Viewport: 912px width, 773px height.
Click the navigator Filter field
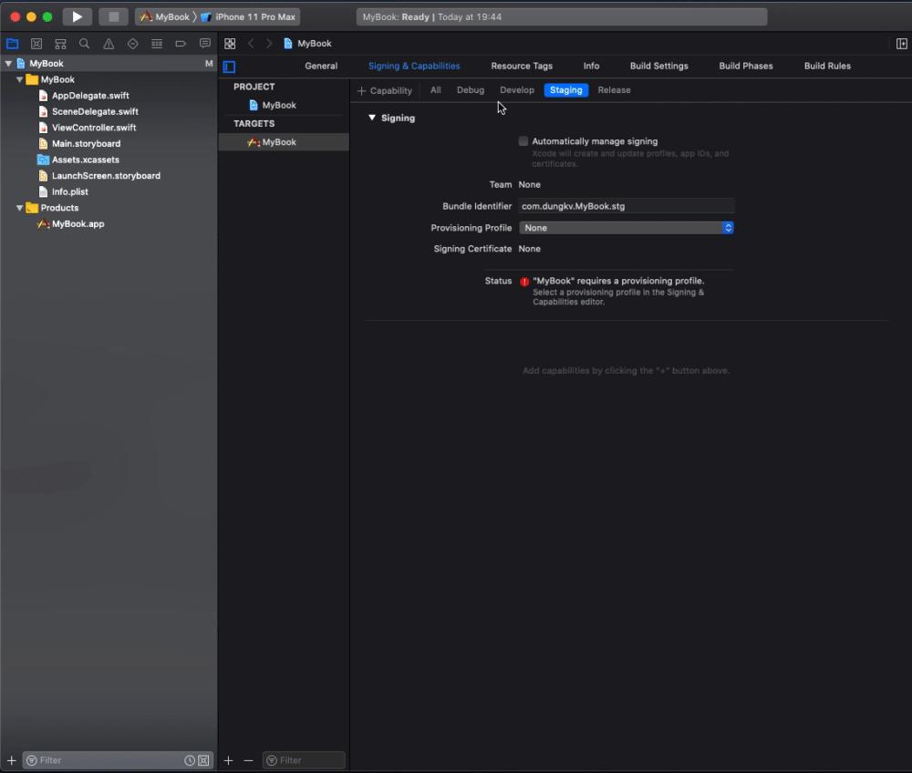point(109,760)
